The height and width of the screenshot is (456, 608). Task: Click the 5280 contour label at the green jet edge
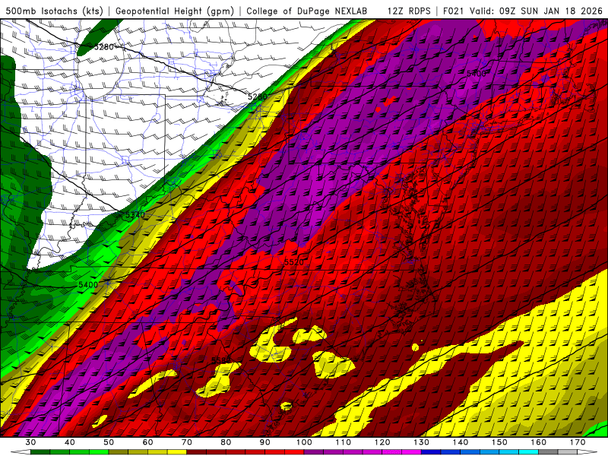pyautogui.click(x=258, y=97)
